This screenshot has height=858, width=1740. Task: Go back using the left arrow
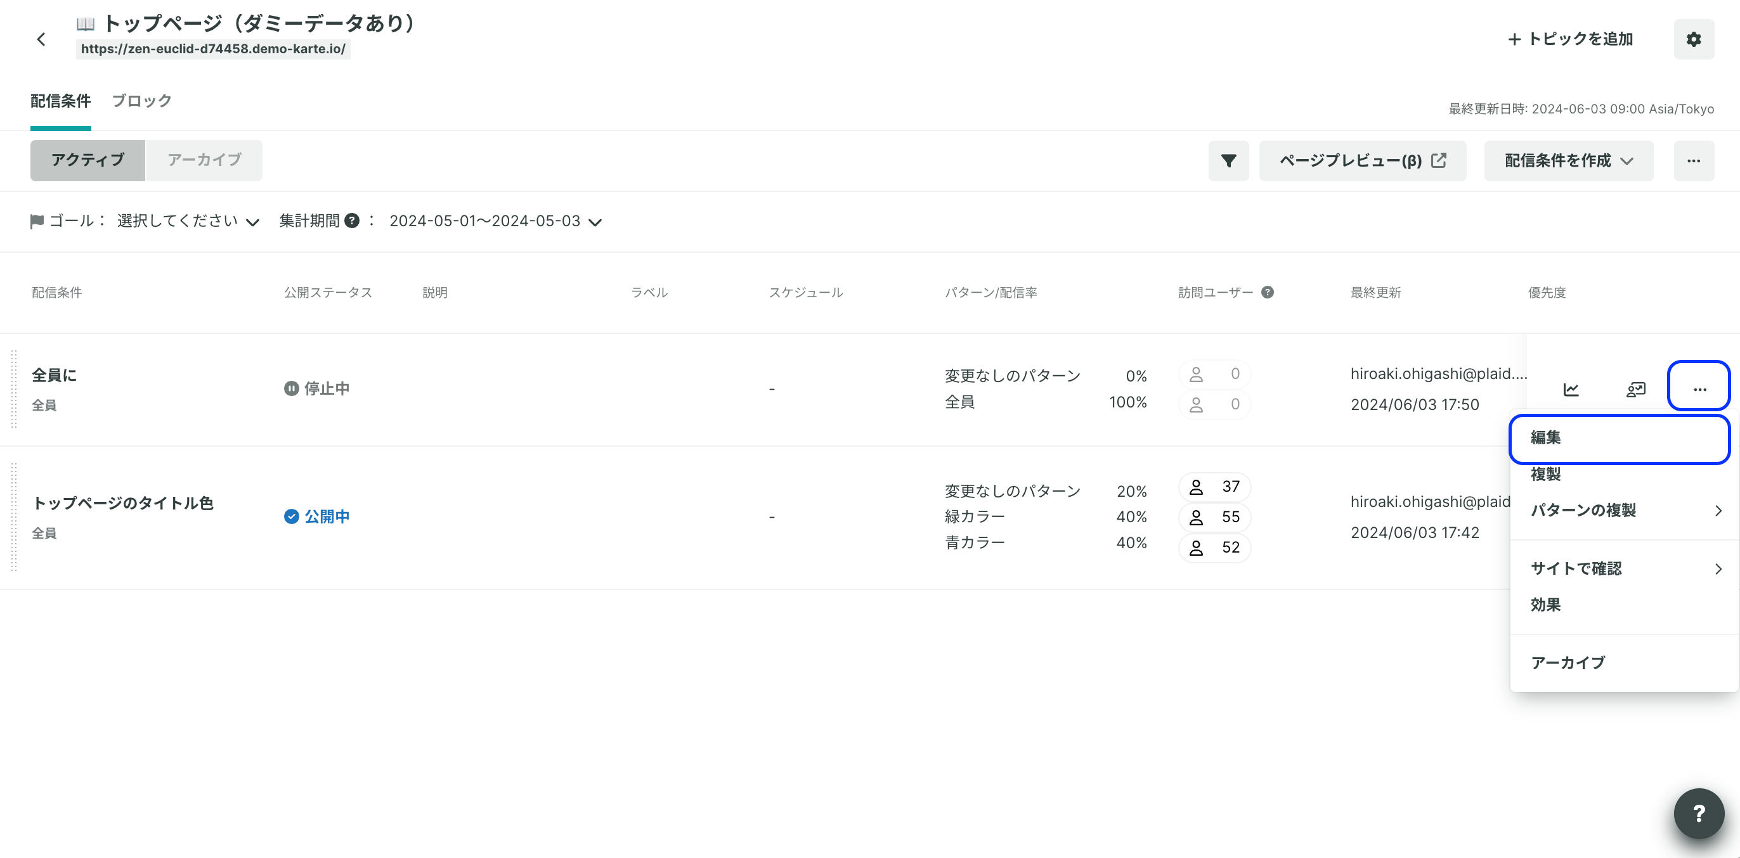click(x=41, y=39)
